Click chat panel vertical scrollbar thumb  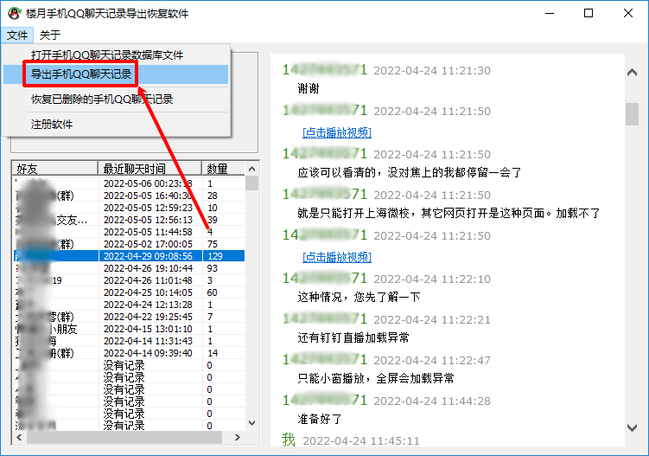632,114
